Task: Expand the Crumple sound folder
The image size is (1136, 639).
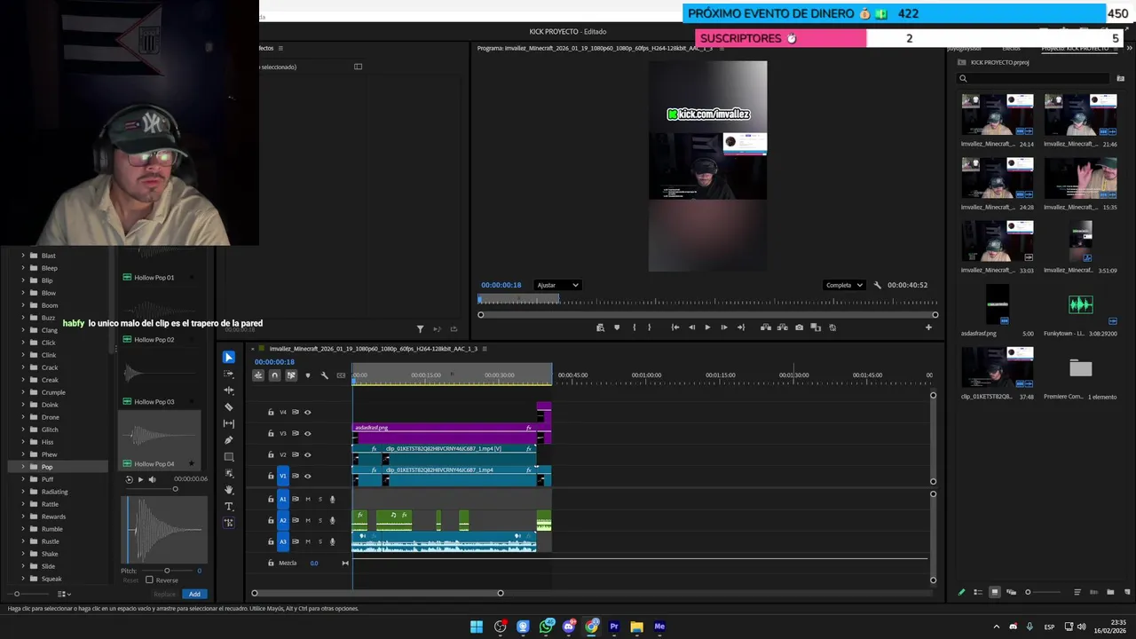Action: [23, 392]
